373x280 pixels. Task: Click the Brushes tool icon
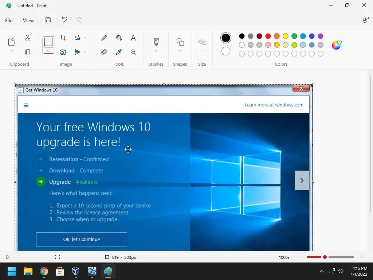click(156, 42)
